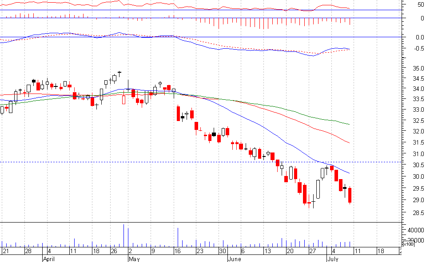Image resolution: width=426 pixels, height=262 pixels.
Task: Click the 32.0 price axis value
Action: click(418, 132)
